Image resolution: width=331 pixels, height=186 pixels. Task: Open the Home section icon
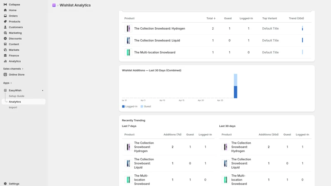pyautogui.click(x=5, y=10)
